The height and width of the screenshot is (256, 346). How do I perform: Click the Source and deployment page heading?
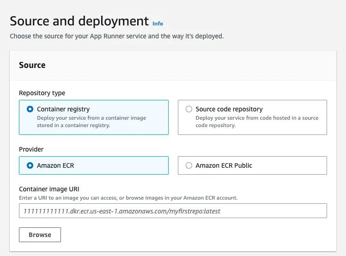tap(79, 21)
